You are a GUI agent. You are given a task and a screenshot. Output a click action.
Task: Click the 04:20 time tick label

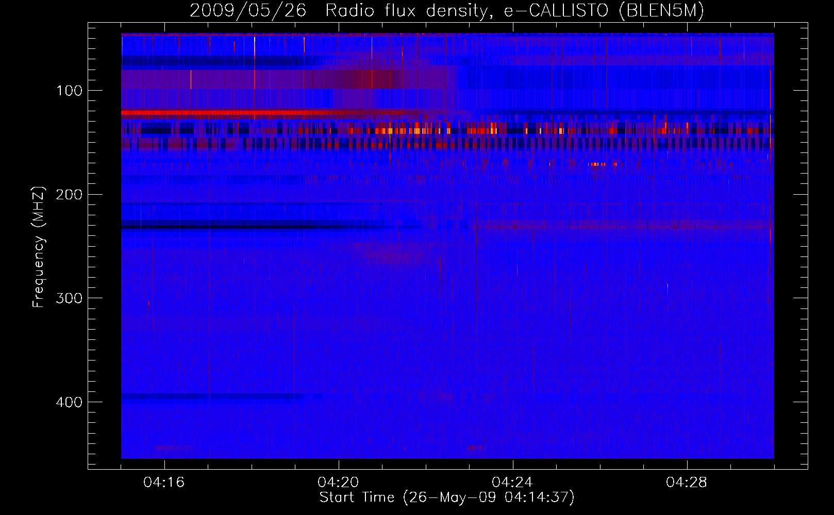click(338, 483)
